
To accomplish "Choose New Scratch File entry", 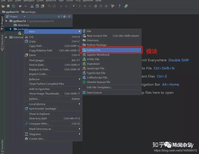I will click(111, 36).
